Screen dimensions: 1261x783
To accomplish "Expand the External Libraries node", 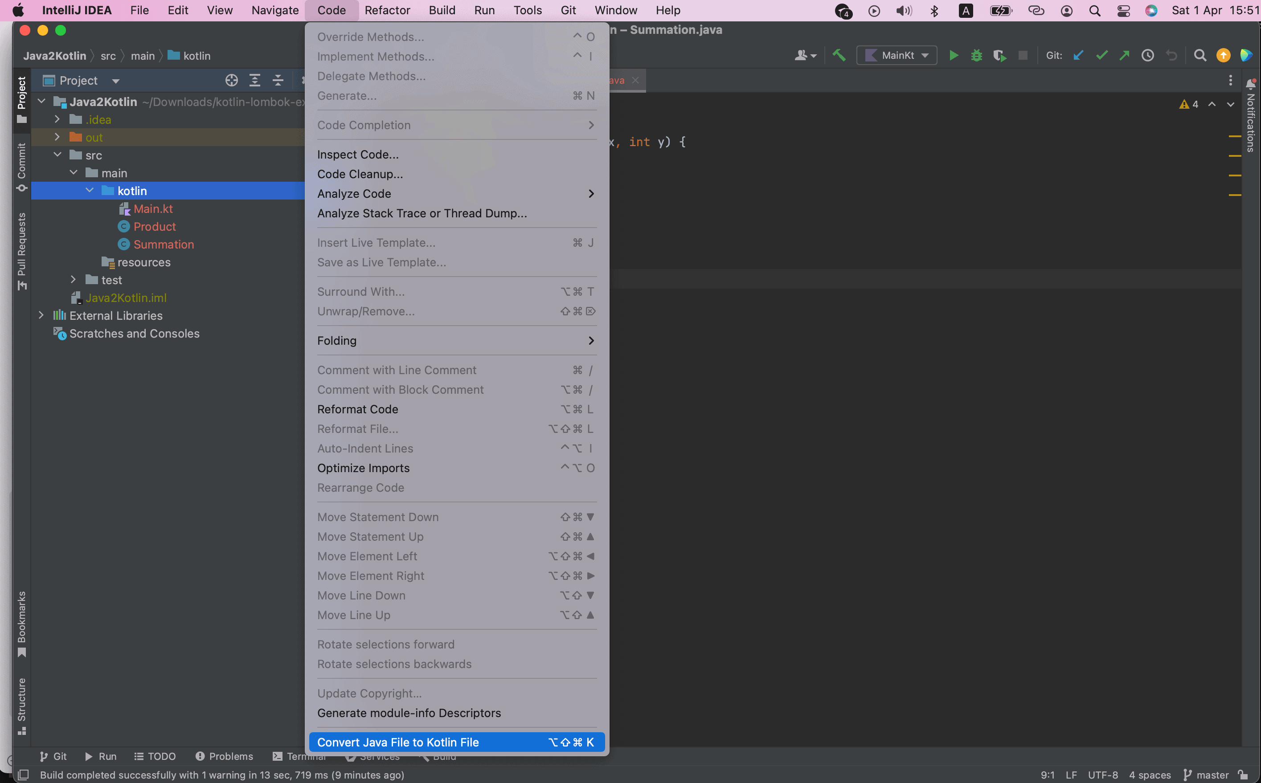I will point(41,315).
